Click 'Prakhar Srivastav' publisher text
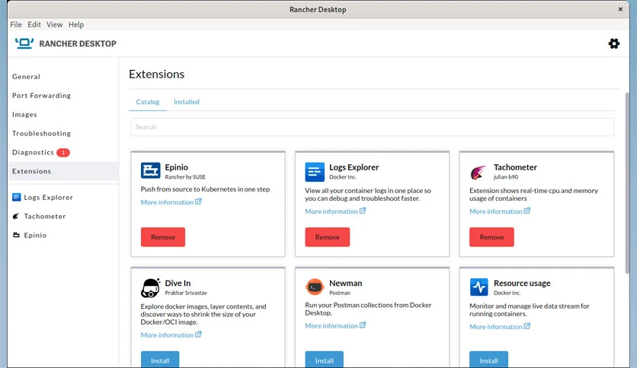The width and height of the screenshot is (637, 368). [x=186, y=293]
